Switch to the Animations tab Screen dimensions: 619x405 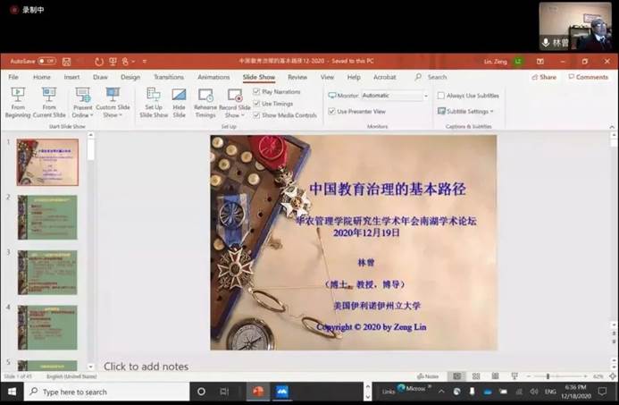213,78
